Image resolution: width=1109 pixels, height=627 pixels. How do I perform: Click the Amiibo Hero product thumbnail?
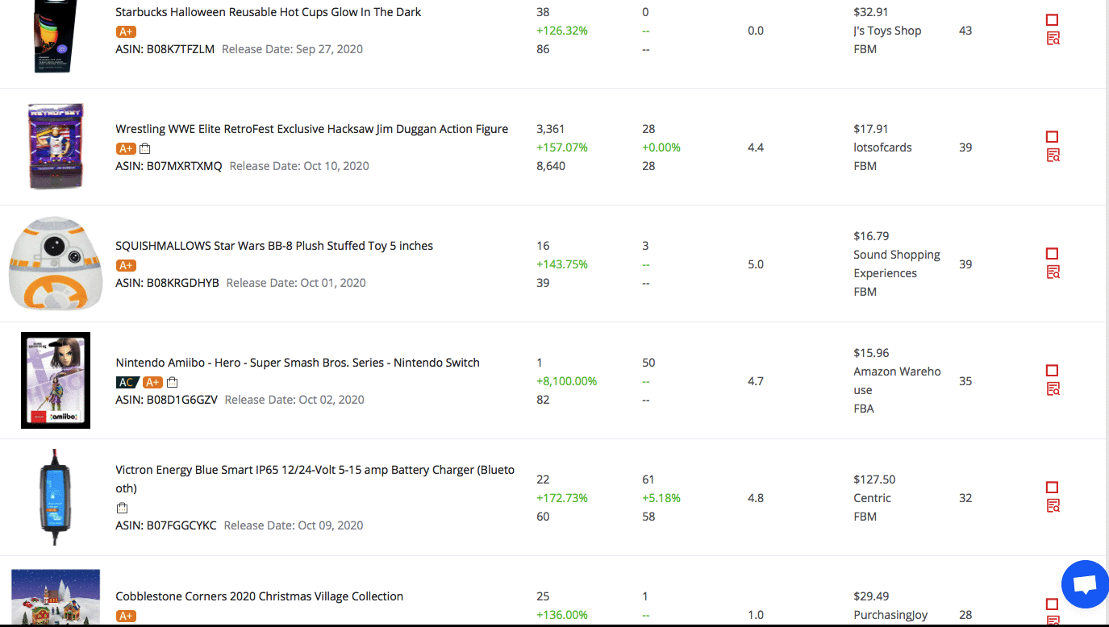[x=56, y=380]
